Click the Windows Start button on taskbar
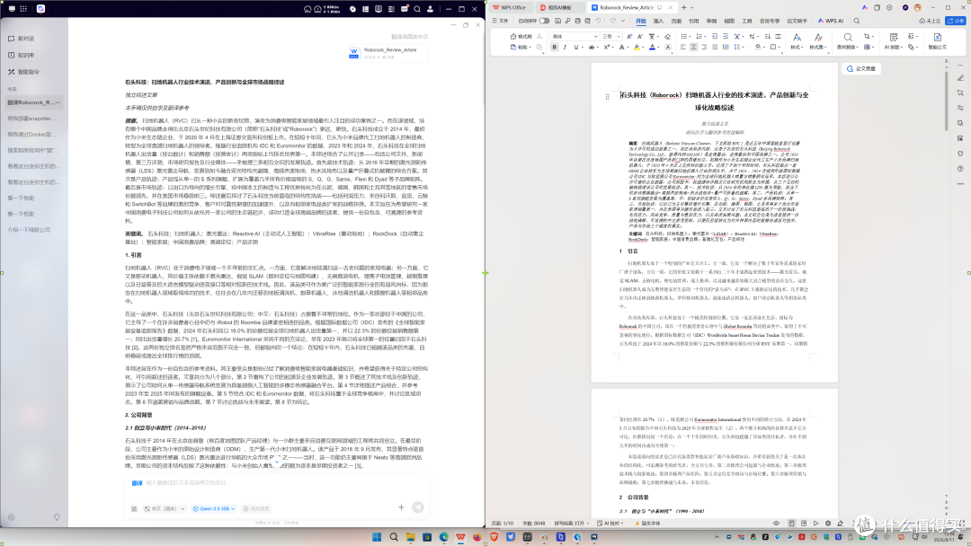Image resolution: width=971 pixels, height=546 pixels. coord(377,537)
